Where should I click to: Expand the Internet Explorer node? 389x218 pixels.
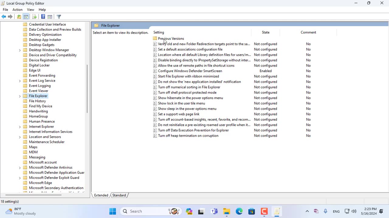[x=20, y=127]
